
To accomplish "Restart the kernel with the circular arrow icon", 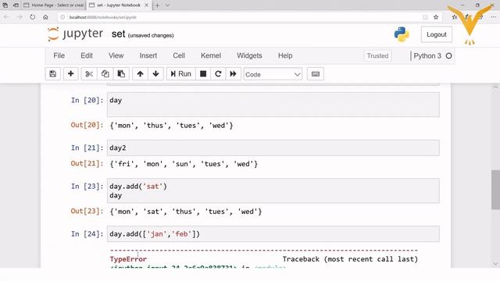I will (x=218, y=74).
